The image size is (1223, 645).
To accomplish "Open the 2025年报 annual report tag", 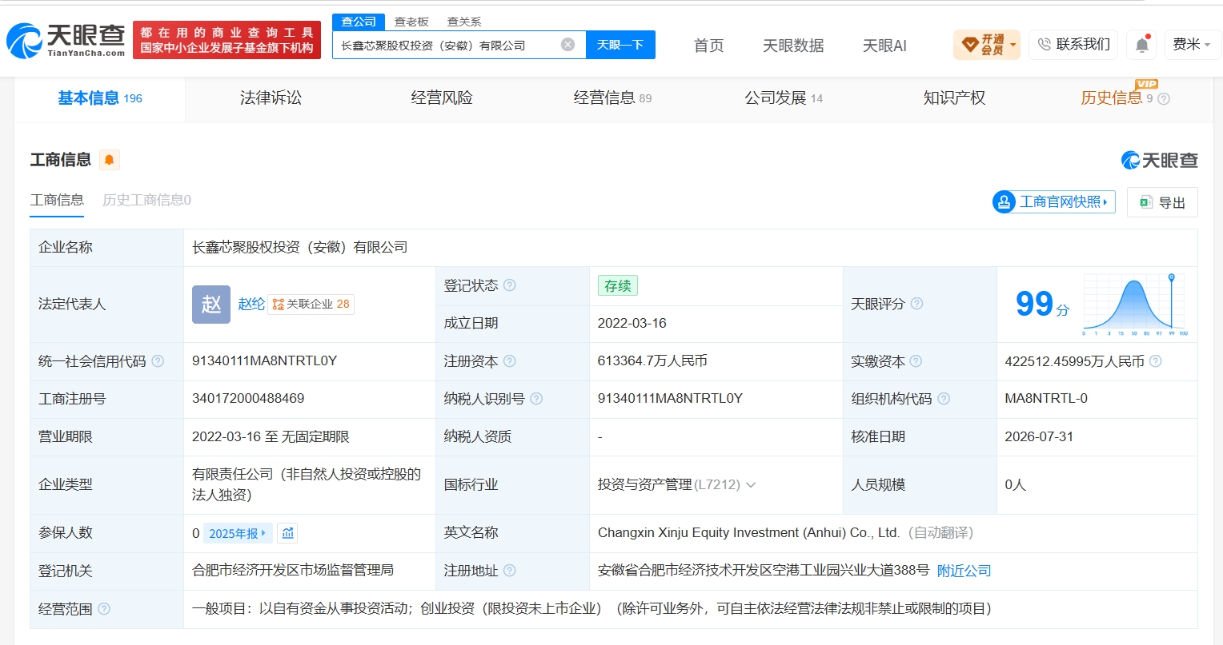I will (x=238, y=533).
